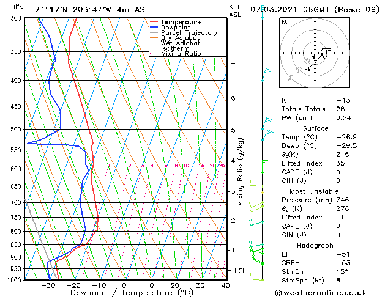The image size is (385, 297).
Task: Click the LCL level marker
Action: [240, 271]
